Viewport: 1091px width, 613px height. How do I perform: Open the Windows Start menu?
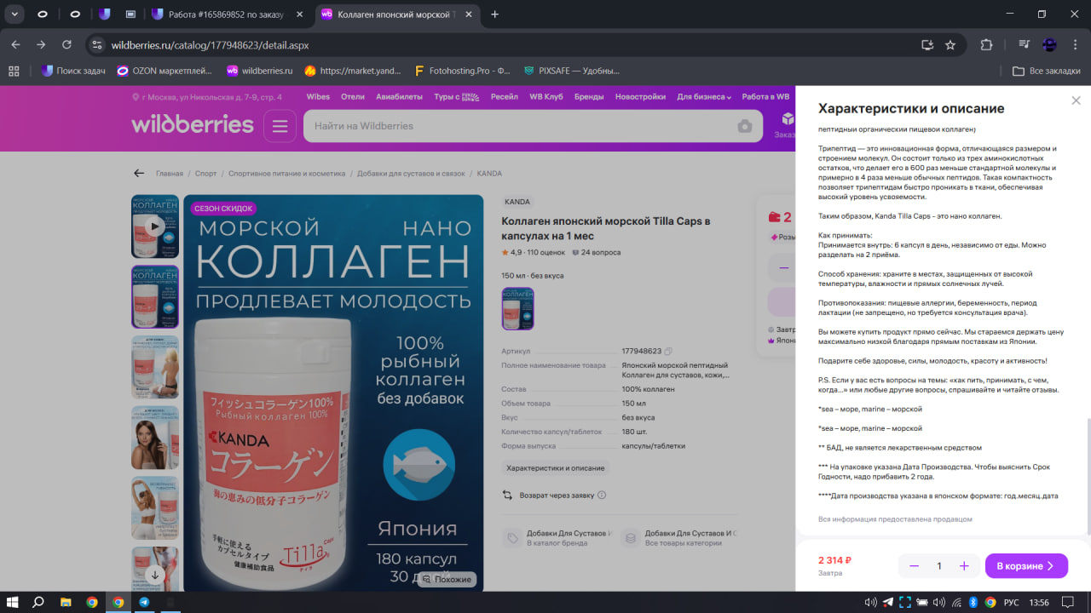13,602
